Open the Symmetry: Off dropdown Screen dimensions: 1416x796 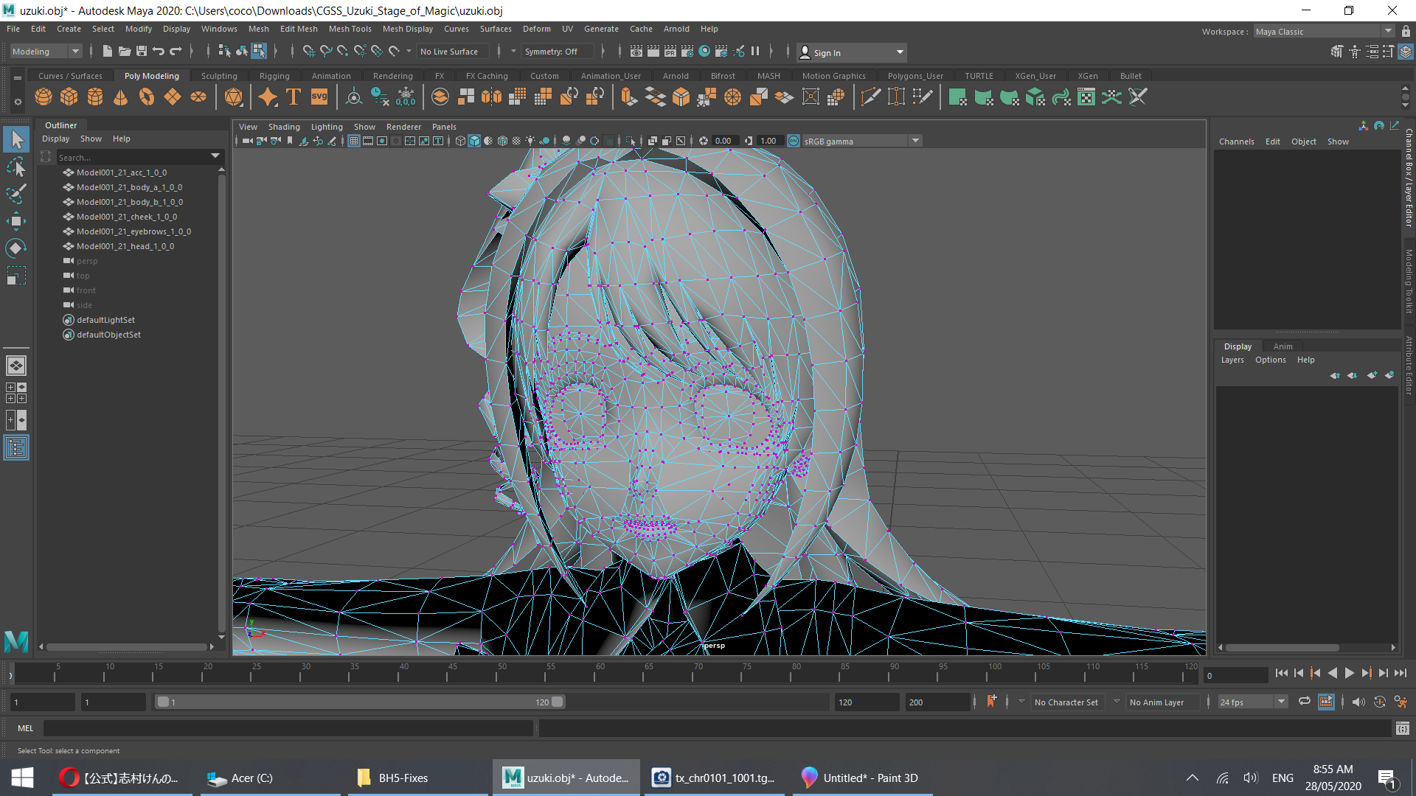558,52
